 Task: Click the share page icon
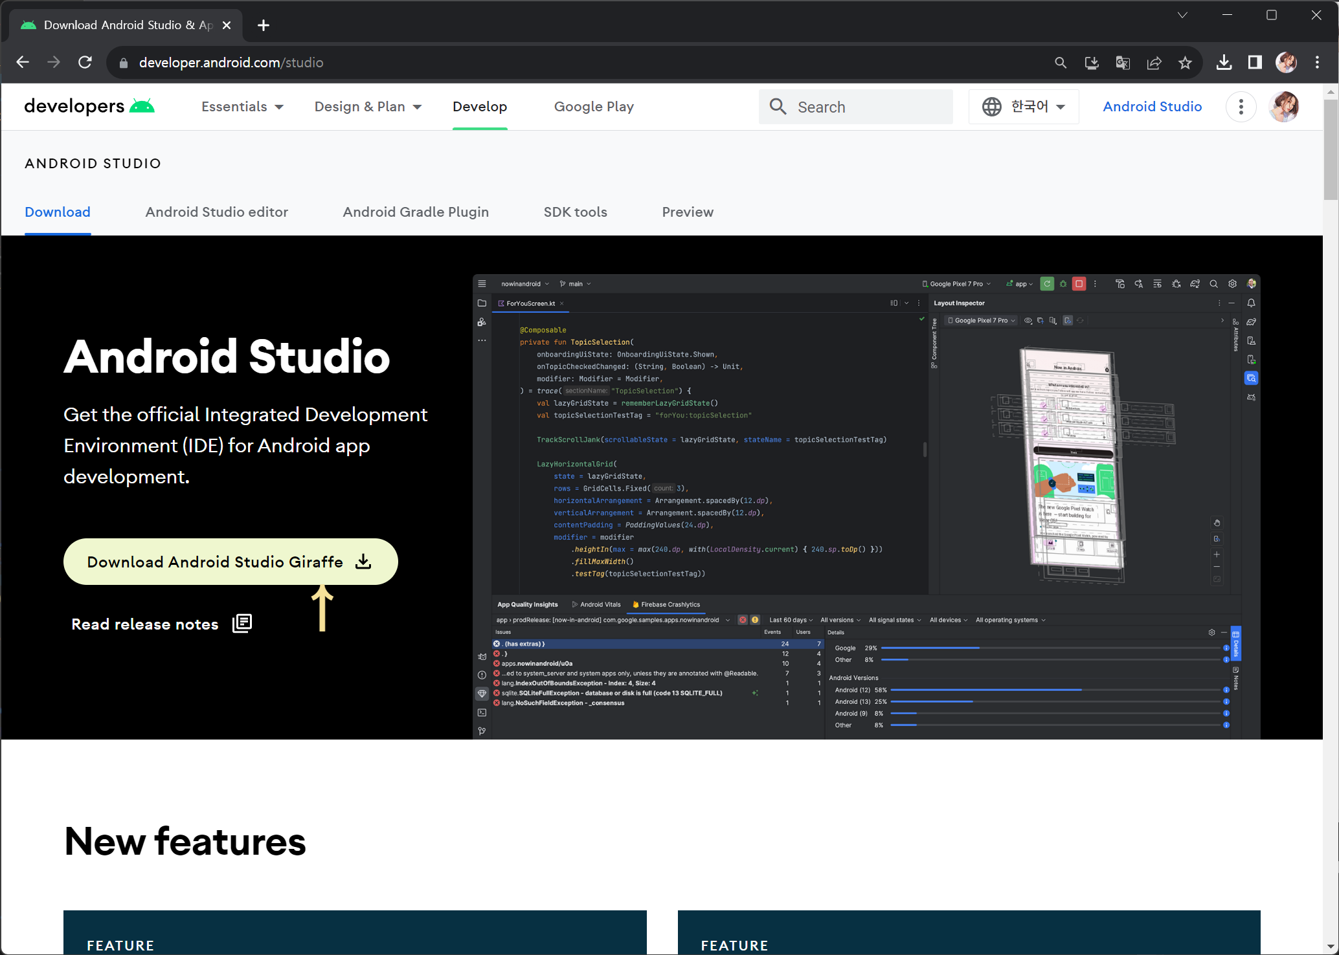coord(1154,63)
